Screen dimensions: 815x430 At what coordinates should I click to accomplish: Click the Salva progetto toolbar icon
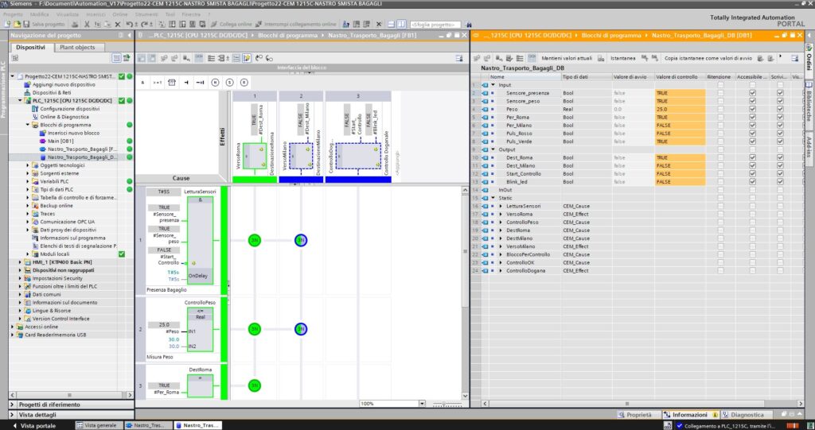27,24
